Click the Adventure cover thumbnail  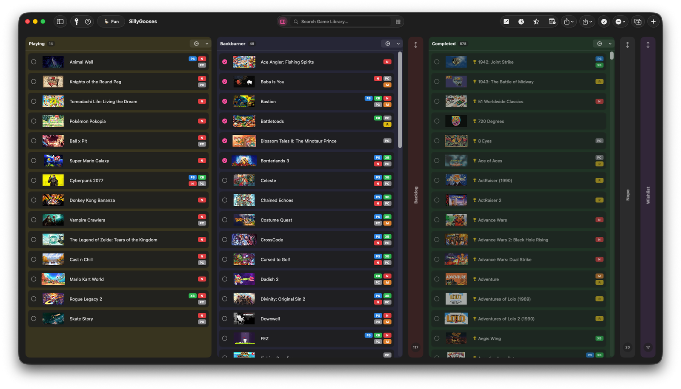point(456,279)
